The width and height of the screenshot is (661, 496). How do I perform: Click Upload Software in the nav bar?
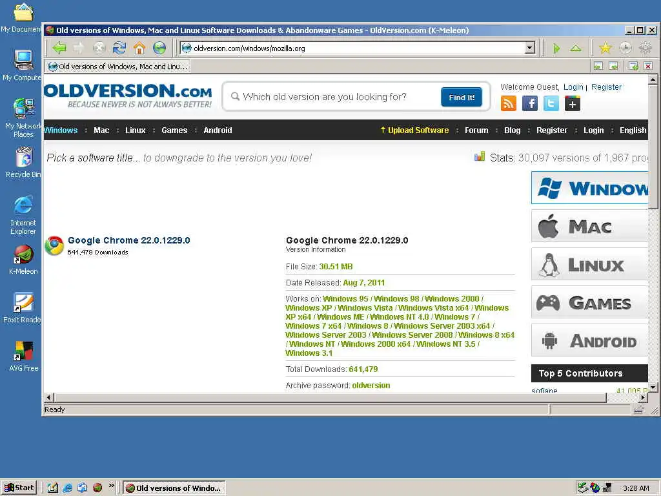[414, 130]
